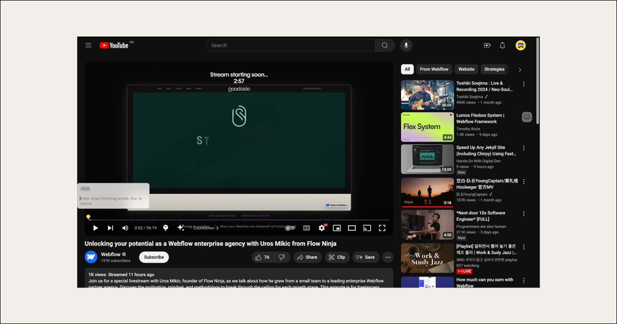Open the notifications bell
The width and height of the screenshot is (617, 324).
pos(502,45)
